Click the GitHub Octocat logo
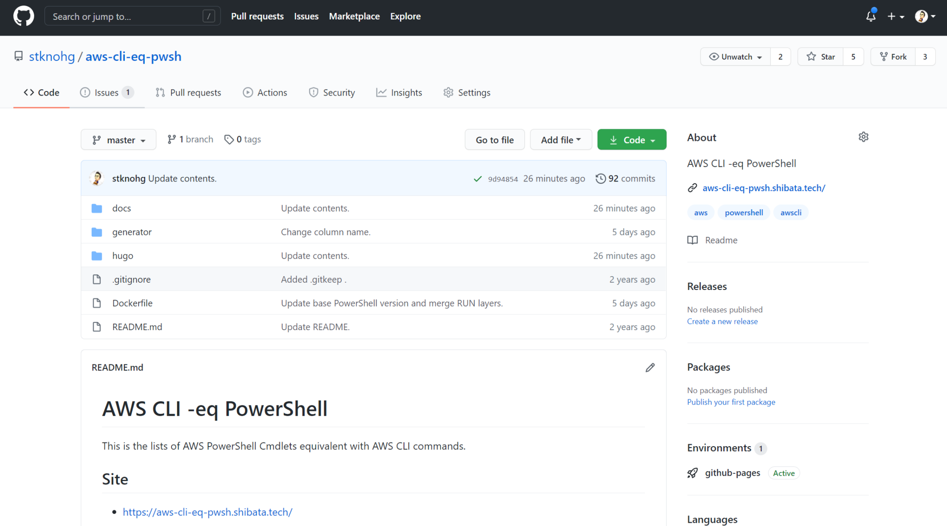947x526 pixels. coord(24,16)
